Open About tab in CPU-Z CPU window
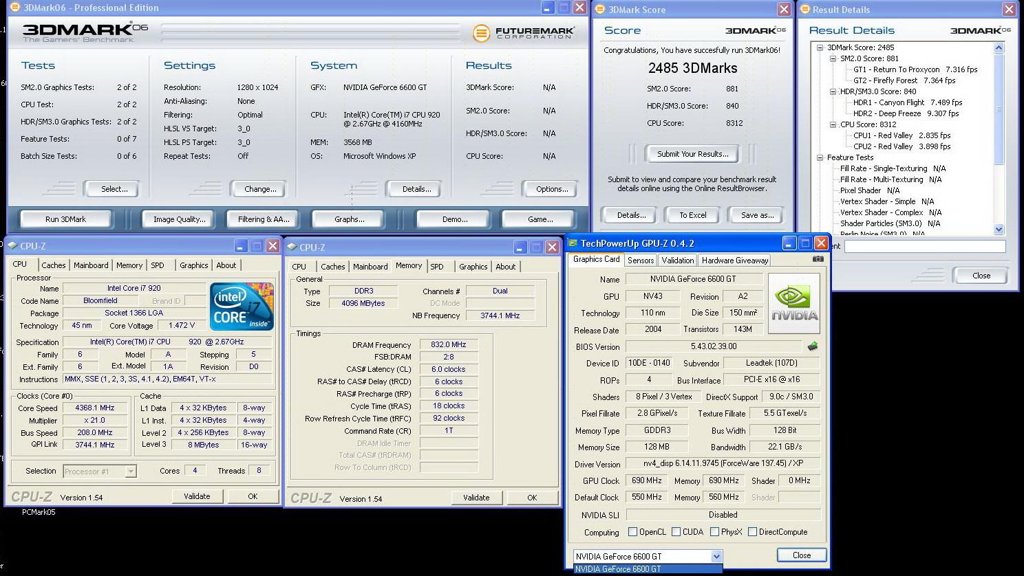1024x576 pixels. click(226, 265)
